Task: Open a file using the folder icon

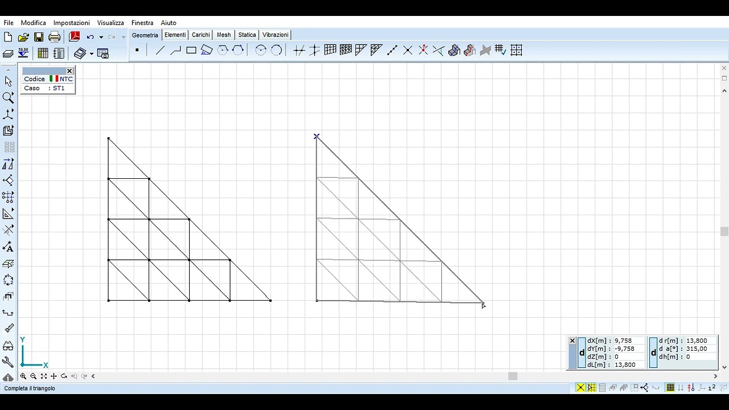Action: [x=23, y=37]
